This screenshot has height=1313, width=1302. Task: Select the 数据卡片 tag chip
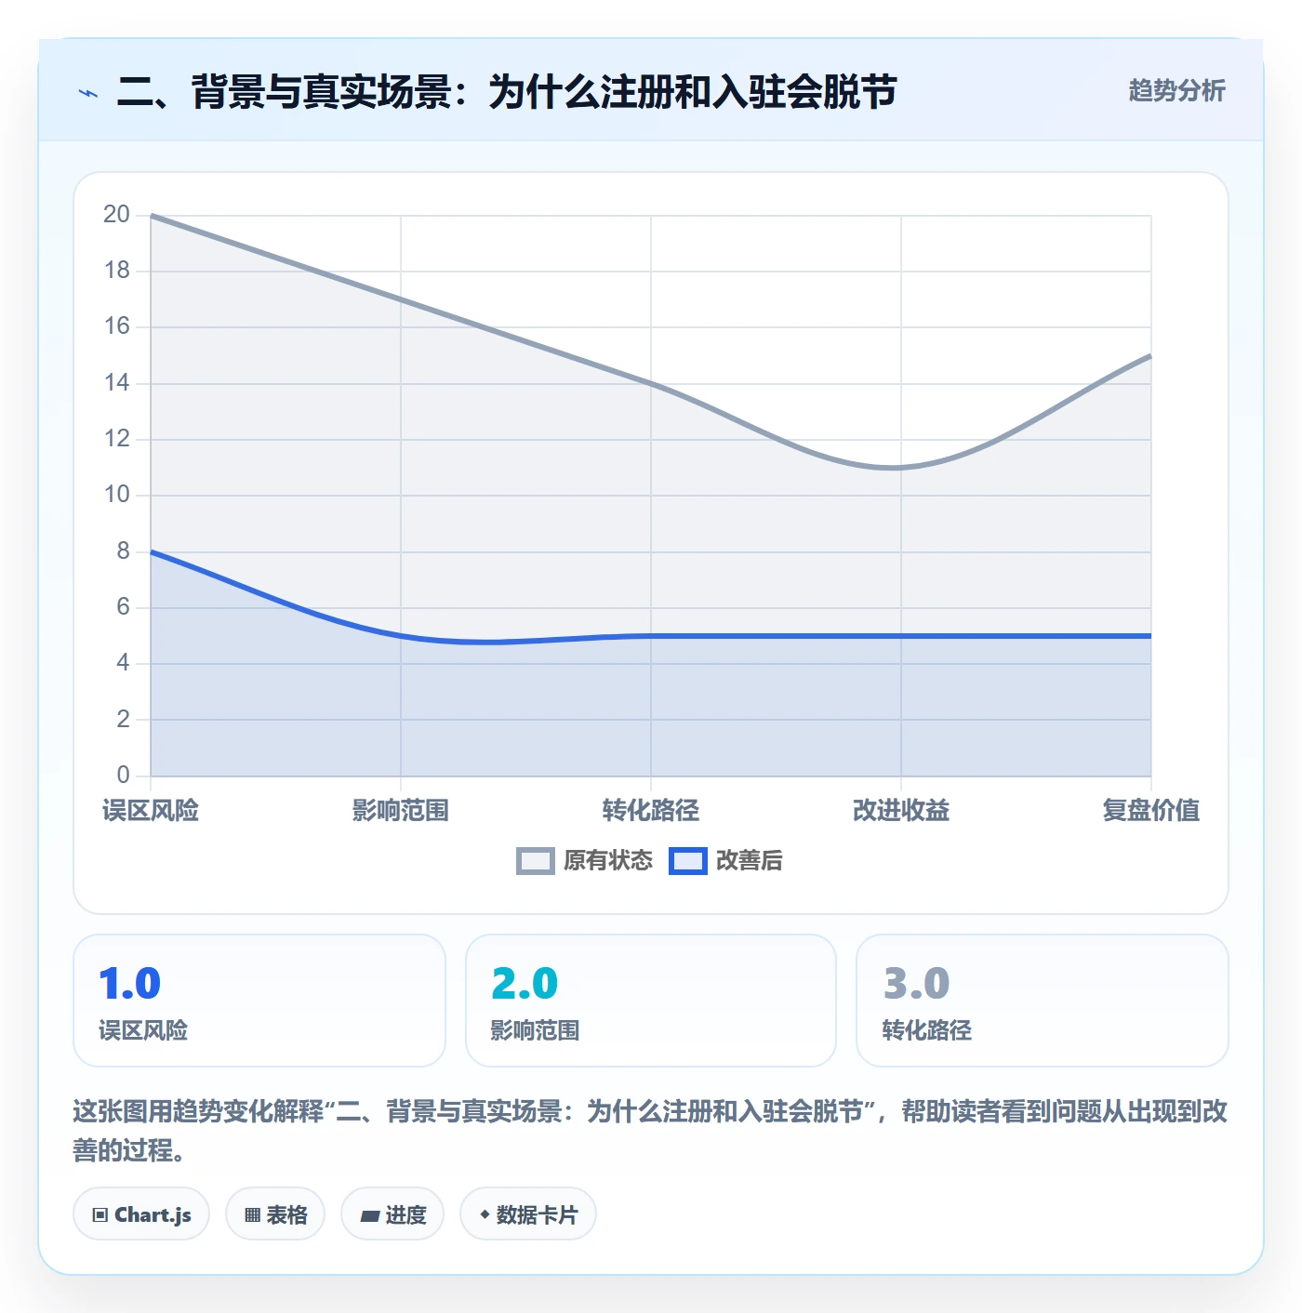point(528,1214)
